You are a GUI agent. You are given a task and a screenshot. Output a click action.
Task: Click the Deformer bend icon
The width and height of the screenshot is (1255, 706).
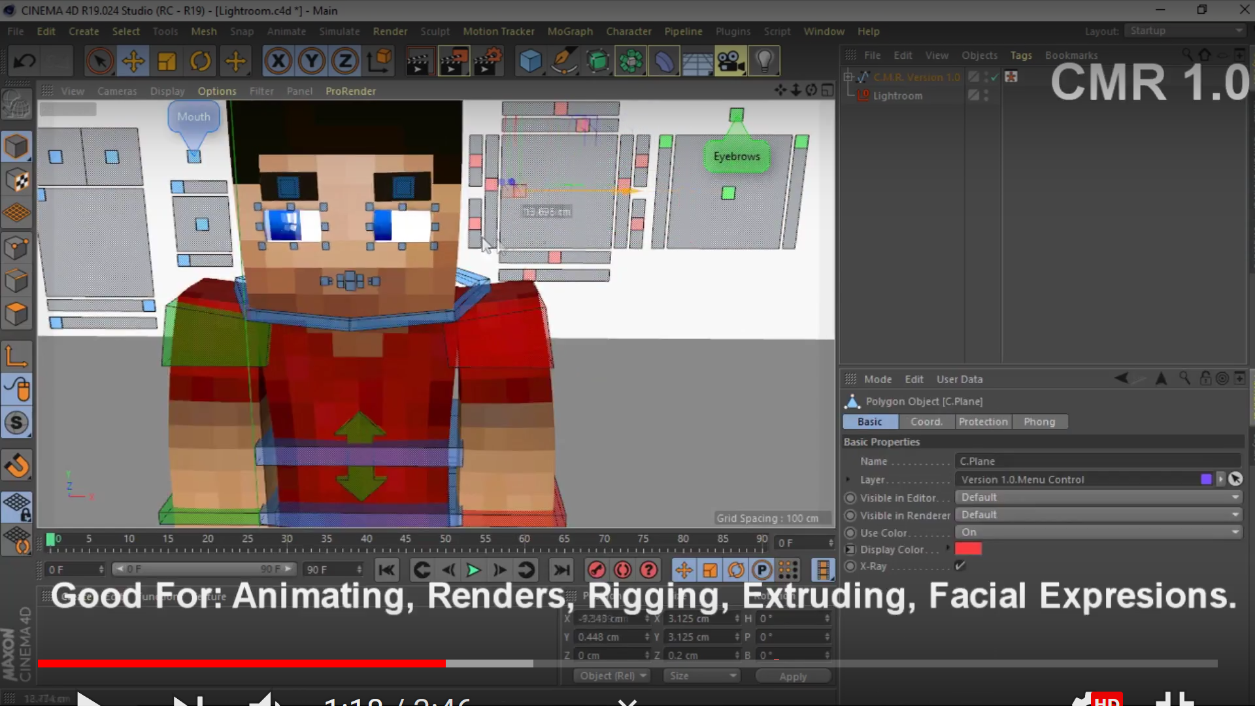coord(664,61)
